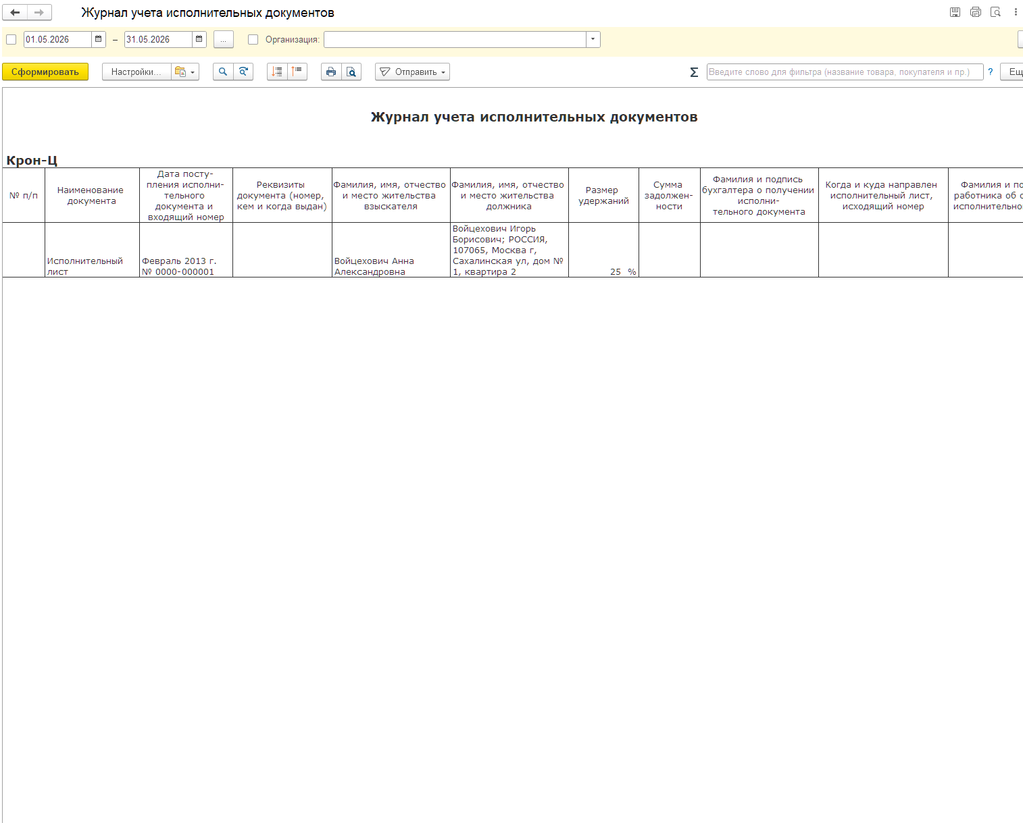The image size is (1023, 823).
Task: Expand all groups icon
Action: click(277, 72)
